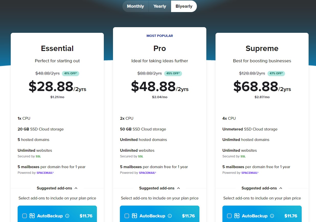Open the SSL link on the Essential plan

38,156
